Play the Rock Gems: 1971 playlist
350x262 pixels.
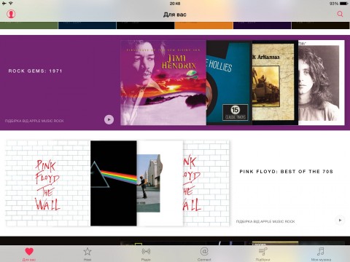pos(109,119)
